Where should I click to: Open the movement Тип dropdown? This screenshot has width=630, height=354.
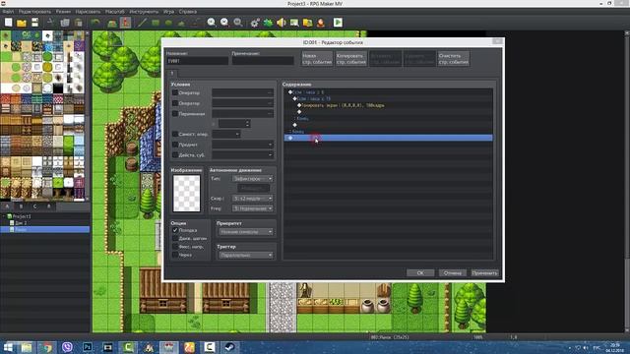(x=252, y=179)
